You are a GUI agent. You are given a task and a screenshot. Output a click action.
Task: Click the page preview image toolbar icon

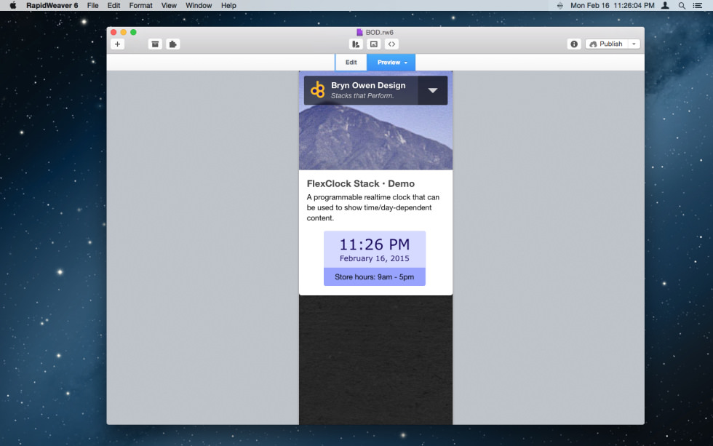[374, 44]
